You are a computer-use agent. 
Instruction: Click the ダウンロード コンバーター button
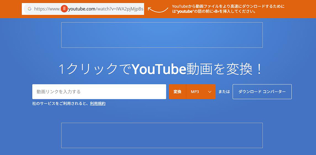pyautogui.click(x=262, y=92)
